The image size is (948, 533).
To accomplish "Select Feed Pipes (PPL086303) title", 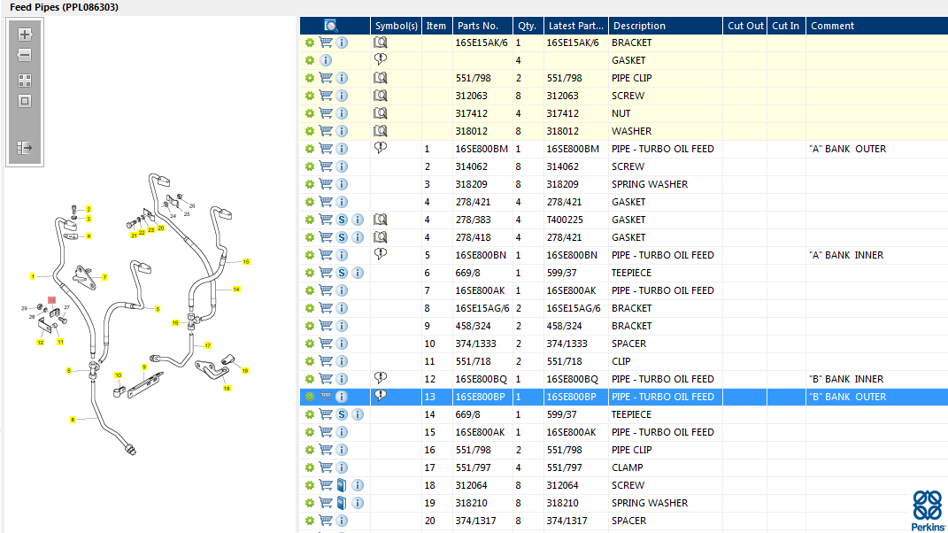I will 64,7.
